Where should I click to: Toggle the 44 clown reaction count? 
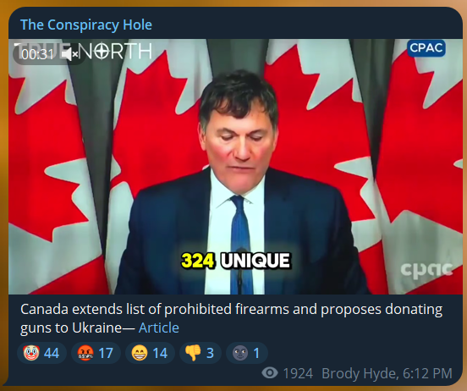coord(41,353)
